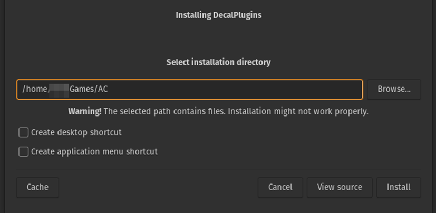Click on 'Games/AC' in the path field
Screen dimensions: 436x213
tap(89, 89)
